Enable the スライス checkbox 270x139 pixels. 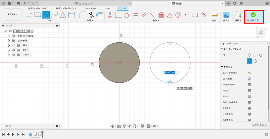pyautogui.click(x=249, y=97)
